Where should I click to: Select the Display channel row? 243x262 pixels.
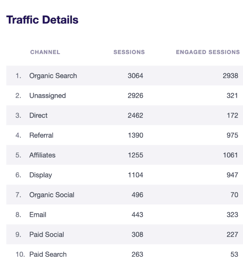tap(125, 175)
